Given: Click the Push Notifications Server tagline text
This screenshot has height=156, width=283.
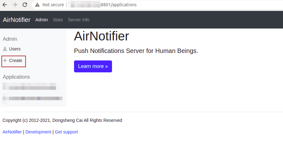Looking at the screenshot, I should (136, 51).
